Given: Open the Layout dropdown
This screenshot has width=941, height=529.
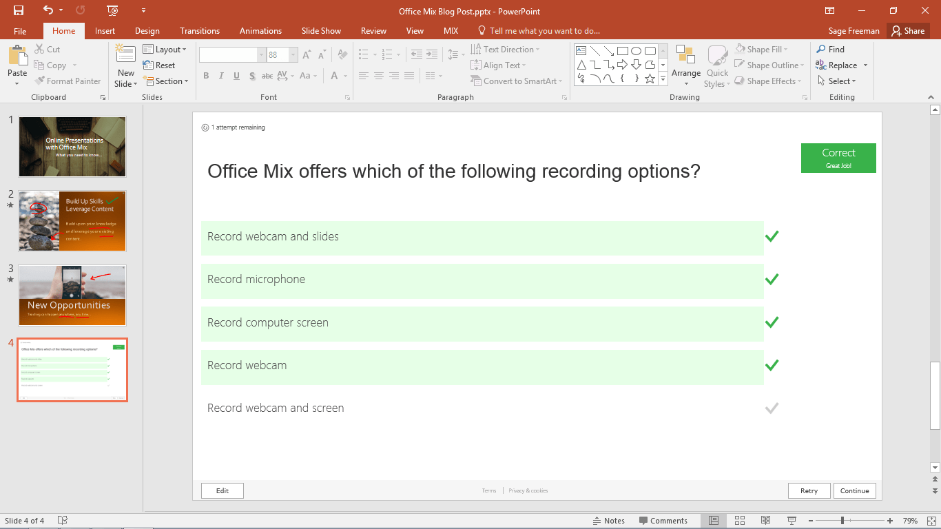Looking at the screenshot, I should pyautogui.click(x=165, y=49).
